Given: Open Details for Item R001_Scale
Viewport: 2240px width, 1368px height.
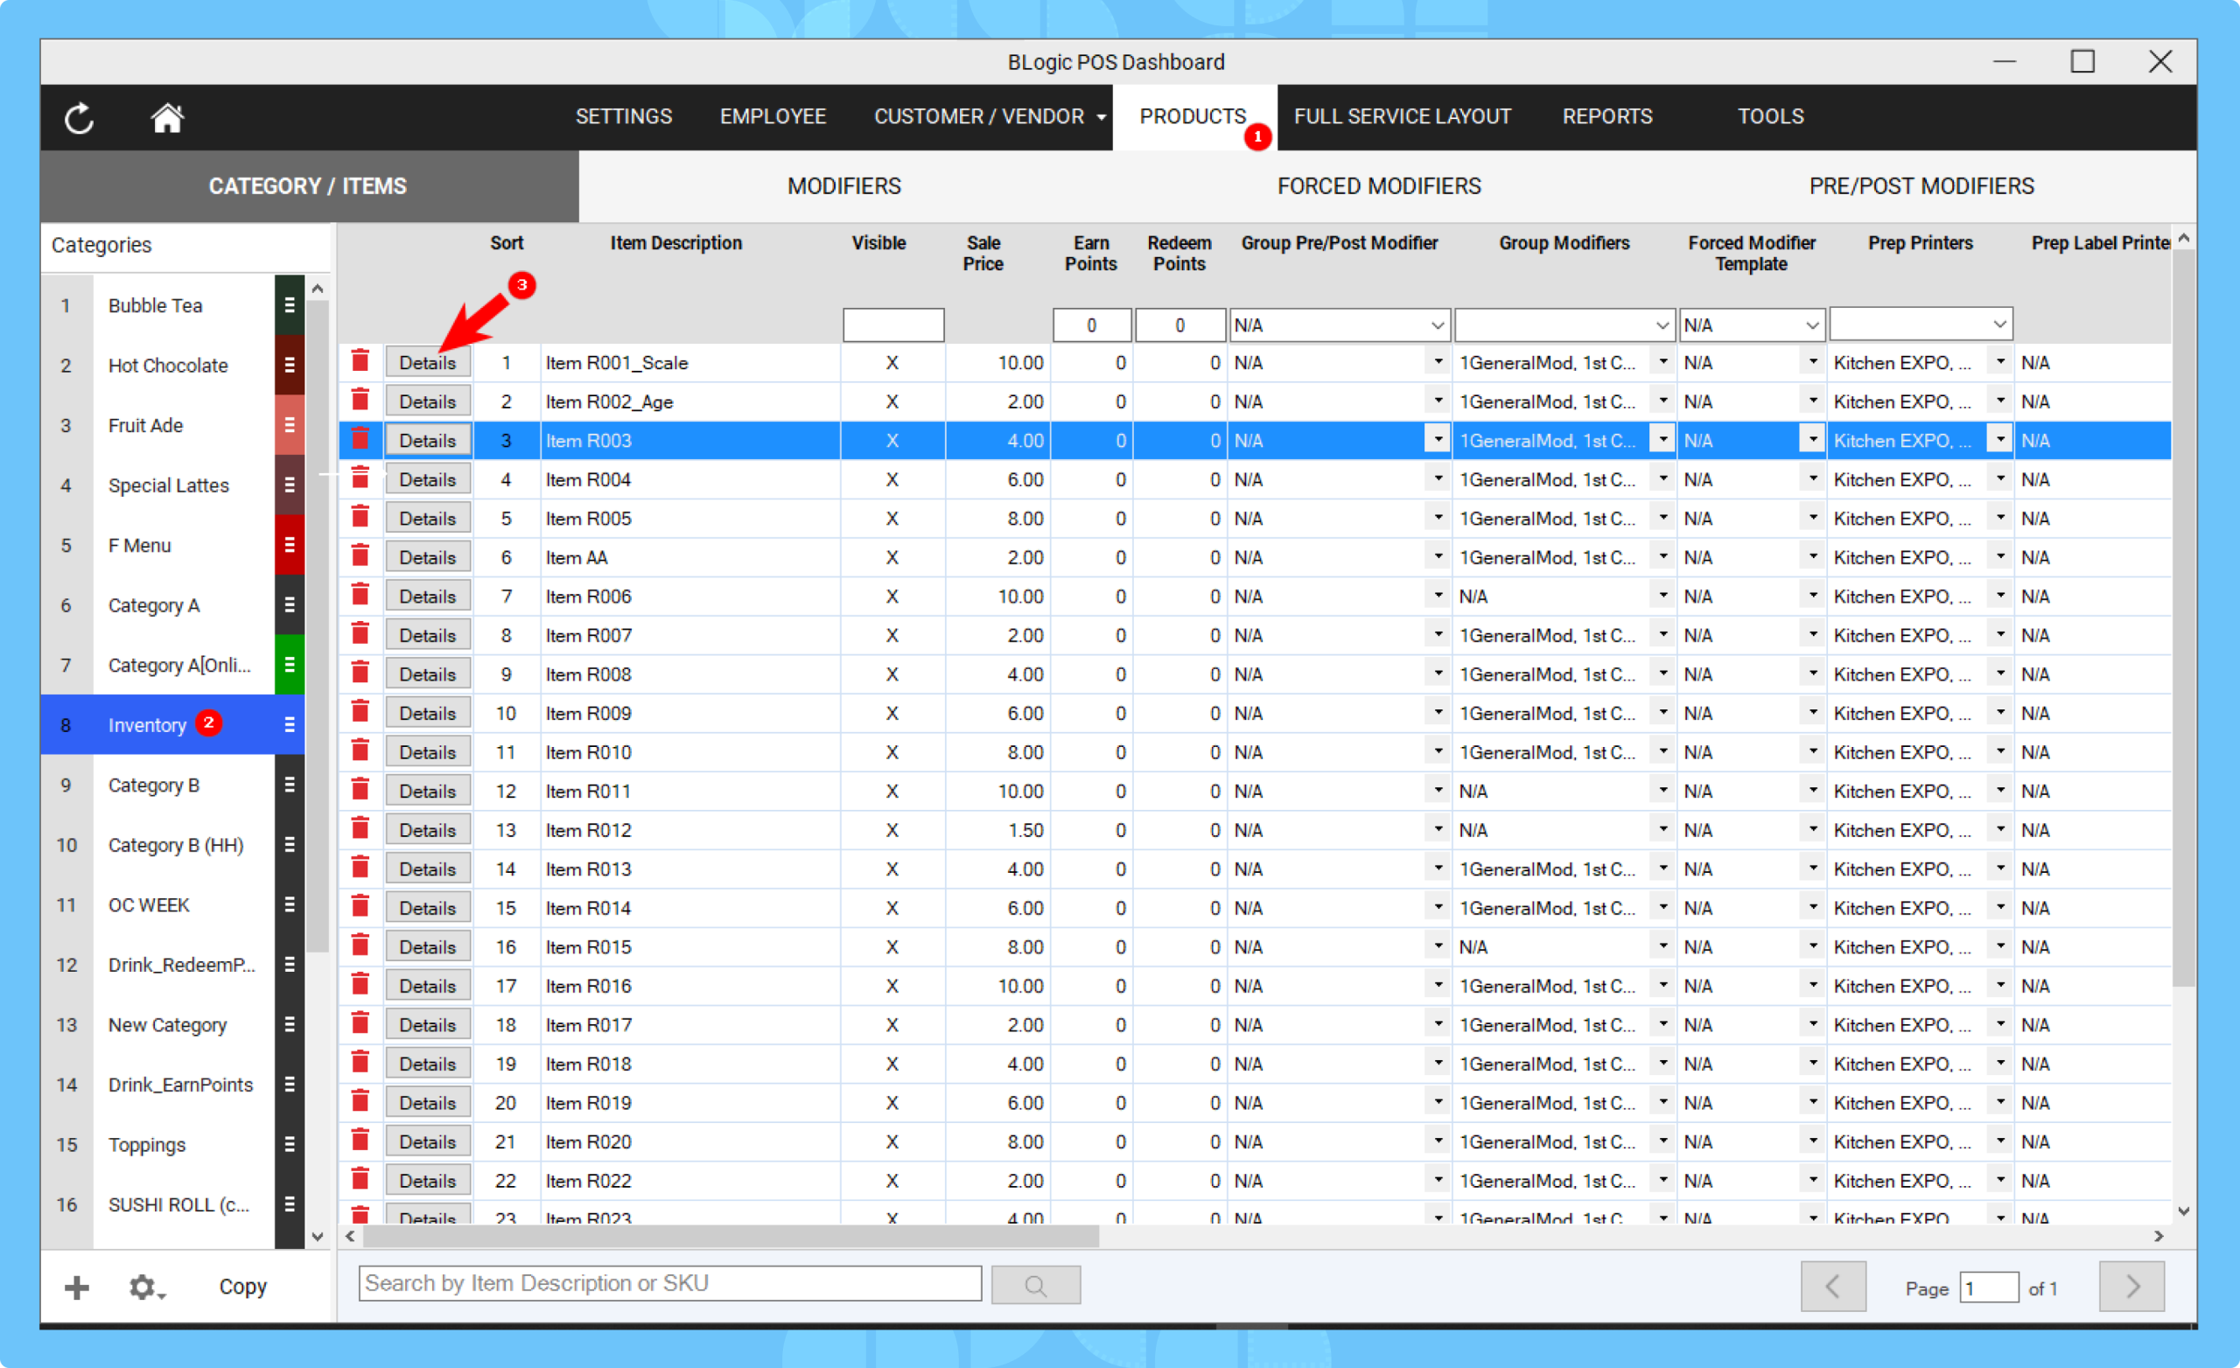Looking at the screenshot, I should pos(427,362).
